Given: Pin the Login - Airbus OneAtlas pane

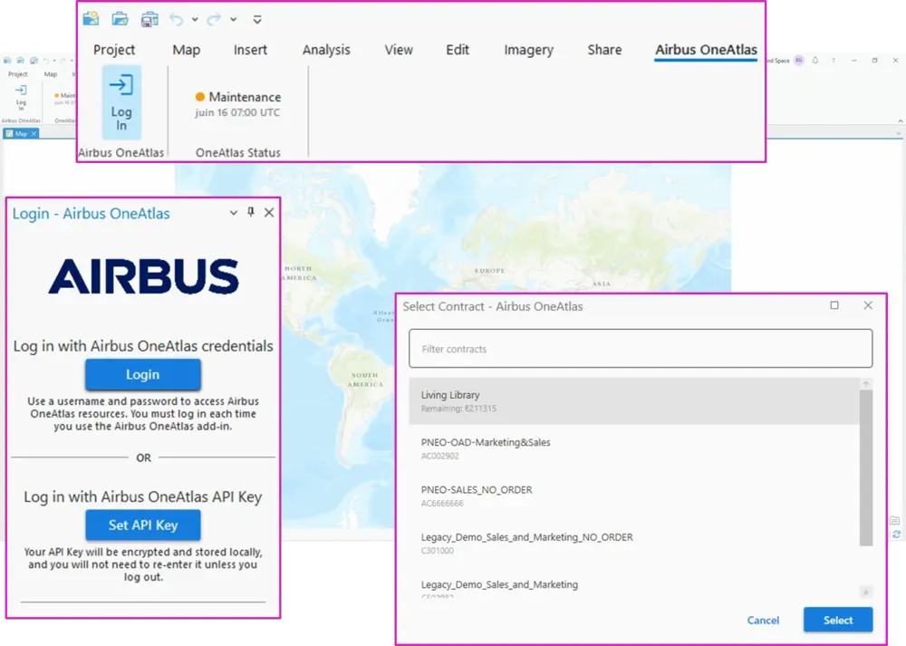Looking at the screenshot, I should (251, 212).
